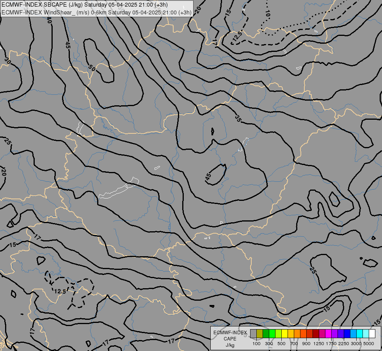Click the CAPE word in legend
The width and height of the screenshot is (382, 351).
tap(230, 339)
